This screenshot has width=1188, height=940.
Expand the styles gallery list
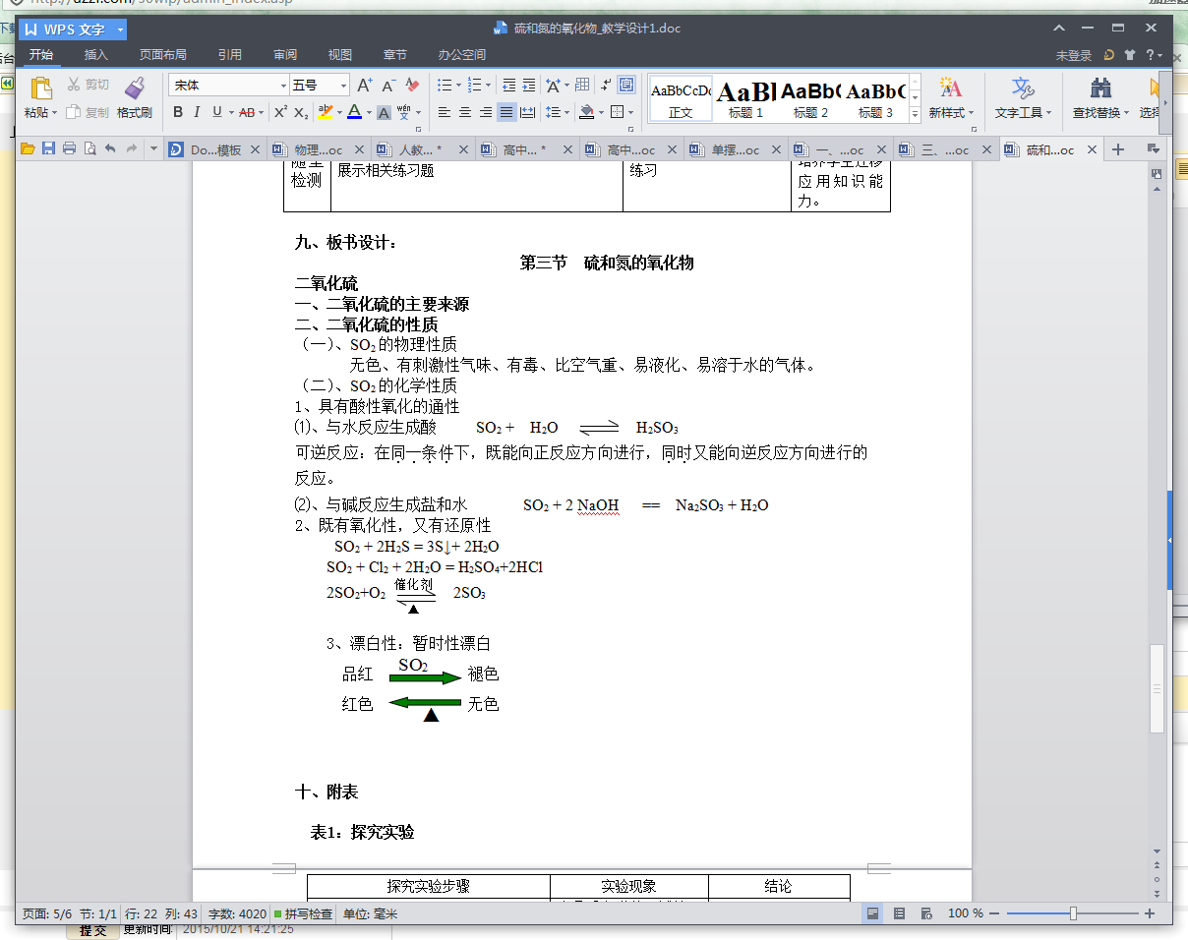916,114
